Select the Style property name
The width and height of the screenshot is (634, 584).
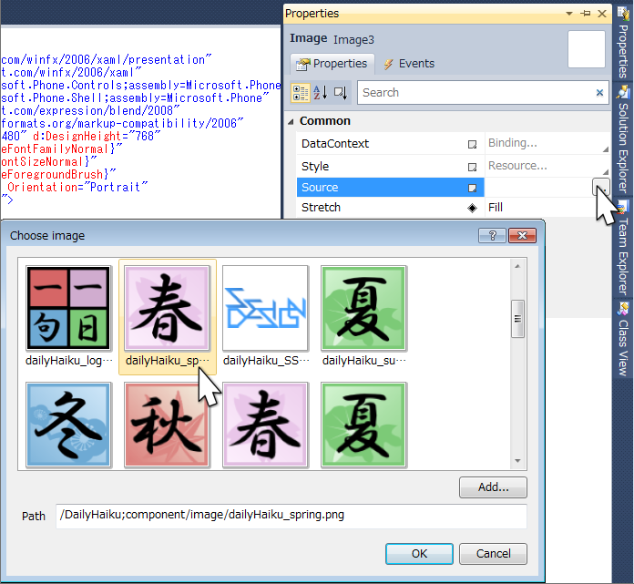[x=315, y=167]
